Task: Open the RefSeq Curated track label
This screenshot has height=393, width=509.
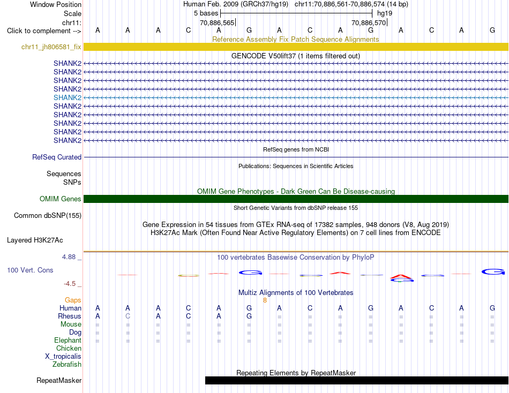Action: click(x=56, y=157)
